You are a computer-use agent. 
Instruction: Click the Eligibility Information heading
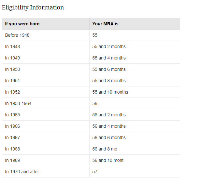pyautogui.click(x=33, y=7)
